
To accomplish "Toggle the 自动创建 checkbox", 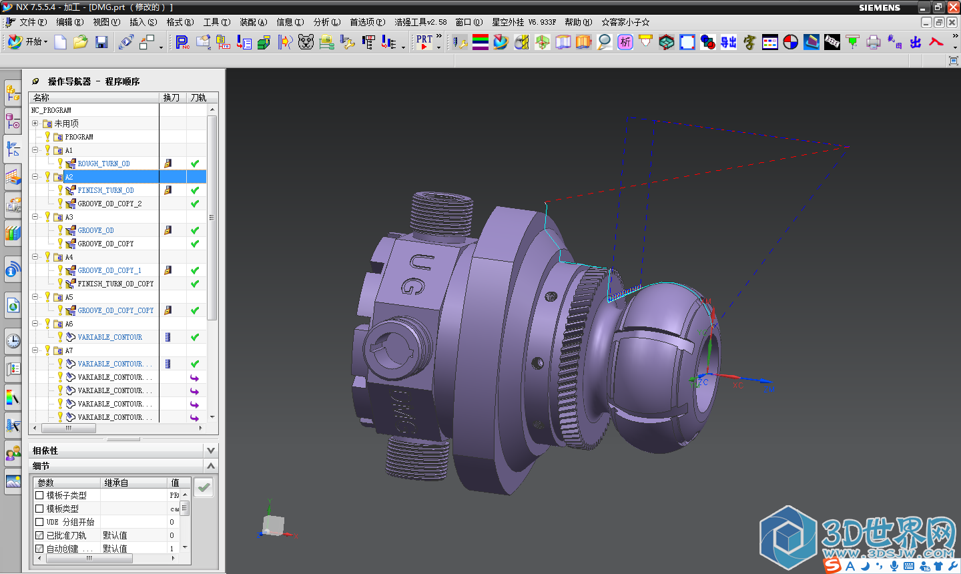I will (39, 549).
